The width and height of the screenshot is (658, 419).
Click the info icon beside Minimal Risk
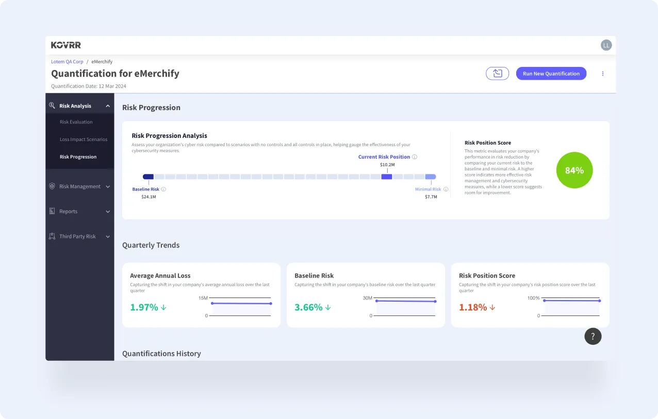coord(445,189)
